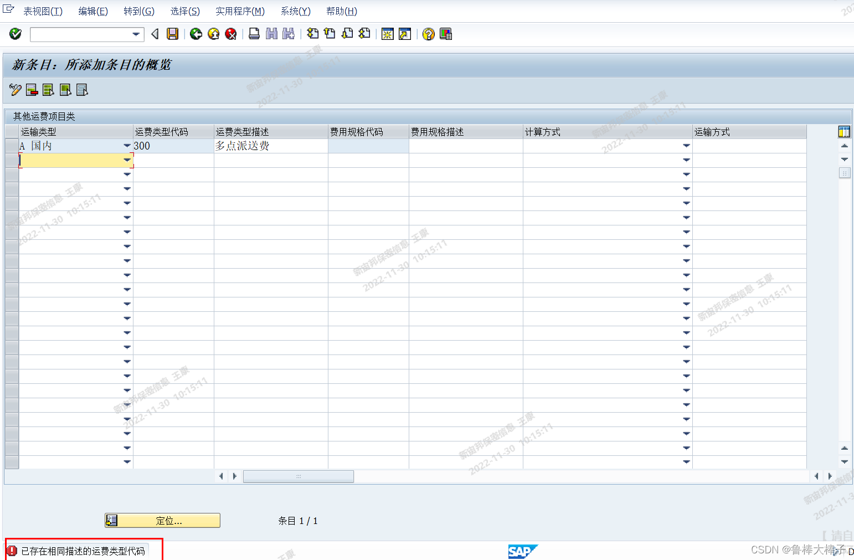Image resolution: width=854 pixels, height=560 pixels.
Task: Open Customize Local Layout icon
Action: (x=445, y=34)
